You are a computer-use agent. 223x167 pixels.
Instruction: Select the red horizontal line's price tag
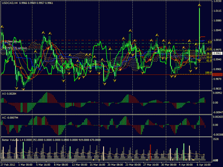point(217,74)
